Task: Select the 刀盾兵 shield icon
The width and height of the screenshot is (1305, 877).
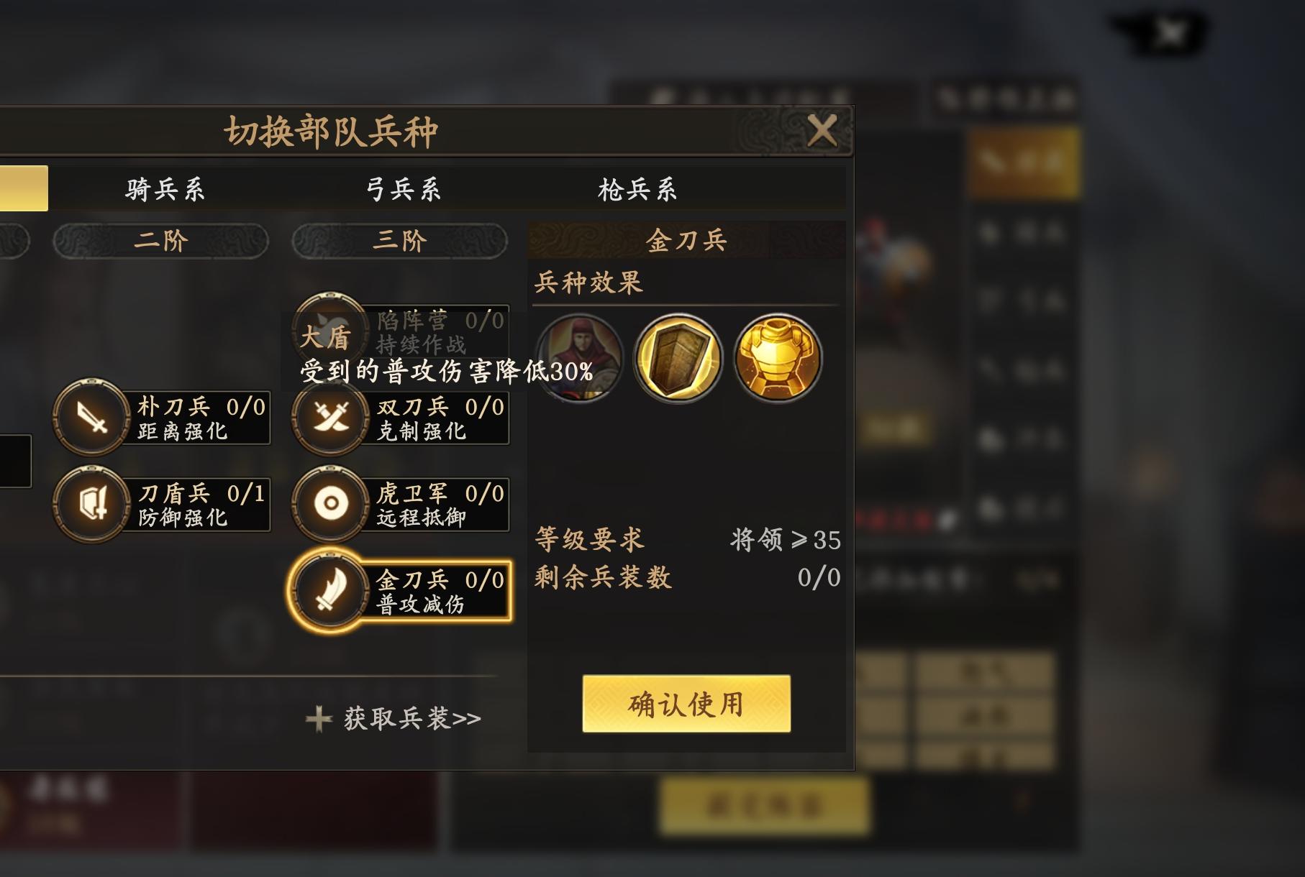Action: pyautogui.click(x=92, y=504)
